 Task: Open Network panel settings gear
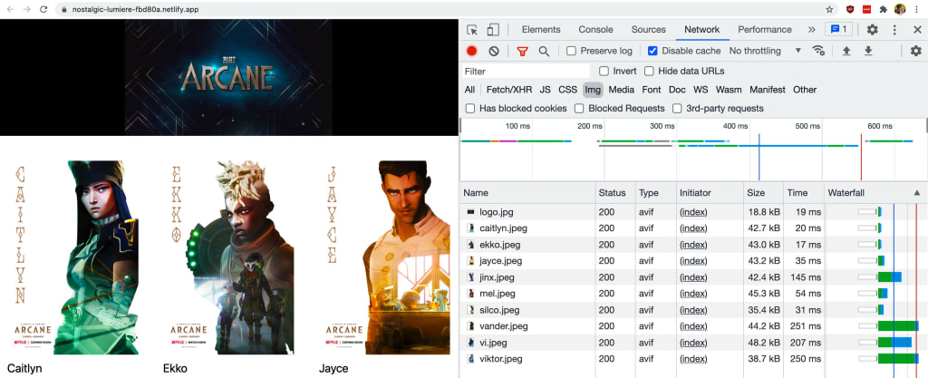[x=916, y=52]
